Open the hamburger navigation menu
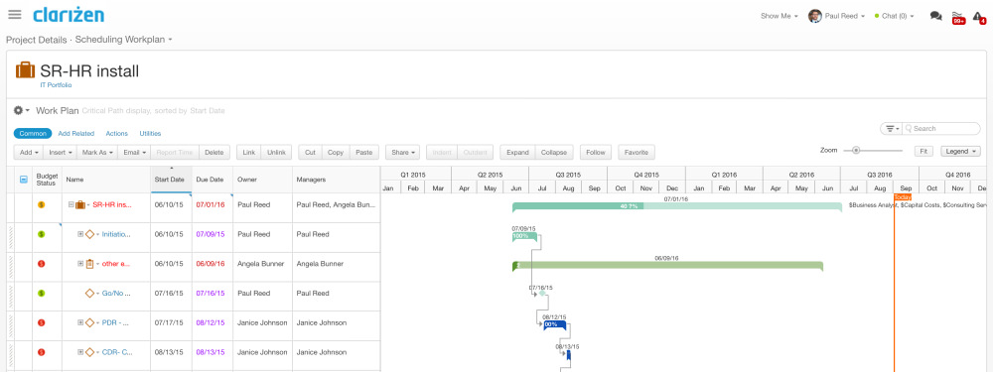 [x=15, y=15]
